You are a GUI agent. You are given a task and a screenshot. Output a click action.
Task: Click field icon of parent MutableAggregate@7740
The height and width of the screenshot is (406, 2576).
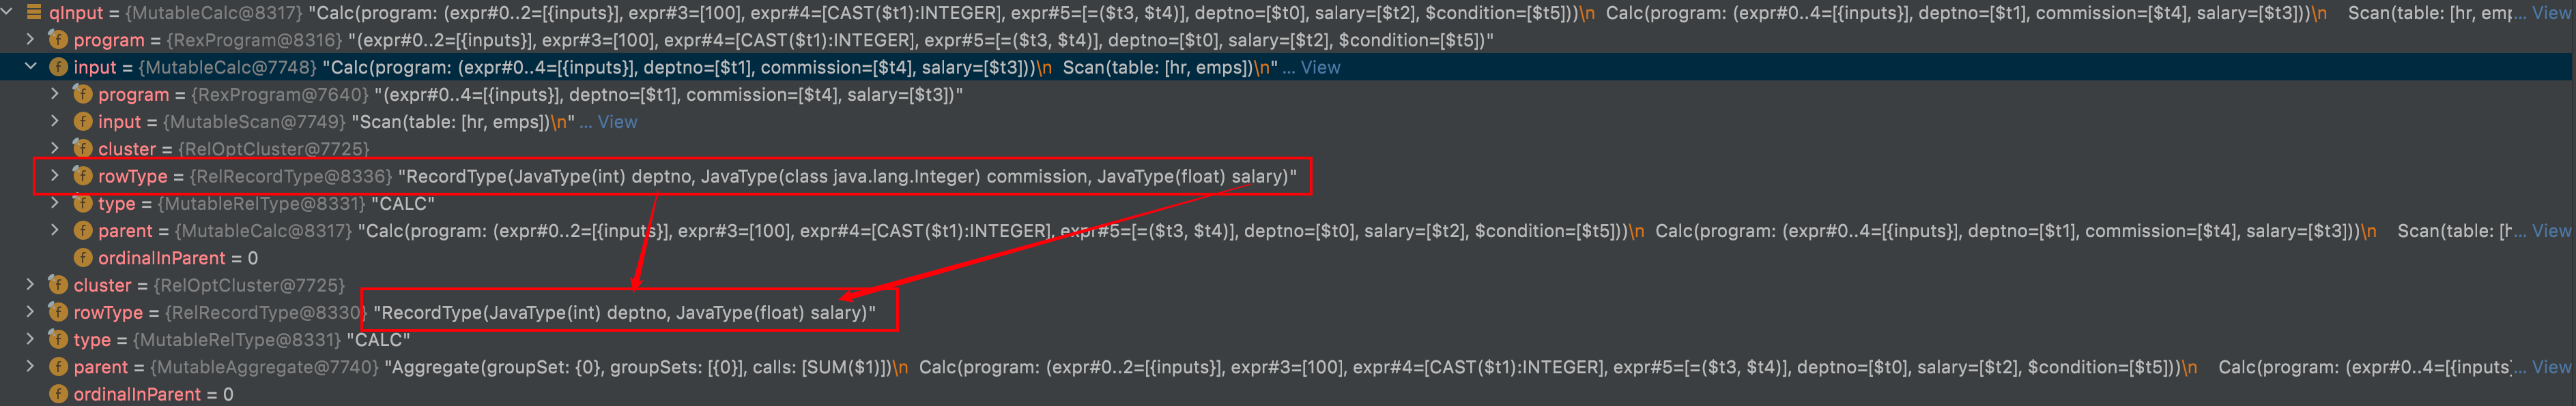[58, 367]
